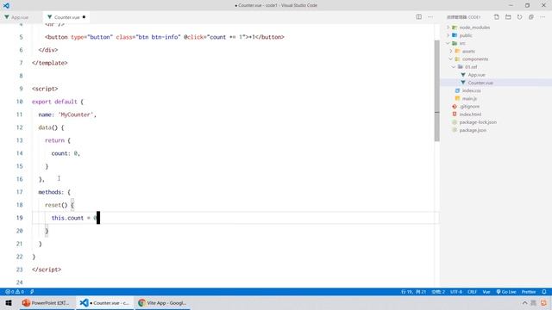Open main.js in the Explorer
Viewport: 552px width, 310px height.
[469, 99]
